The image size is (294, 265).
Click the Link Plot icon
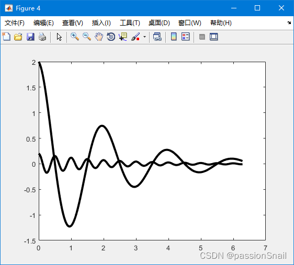click(157, 37)
